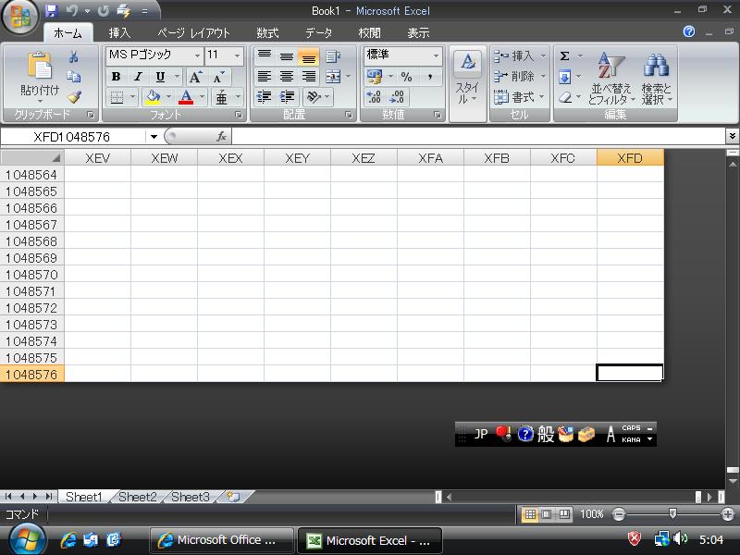Click the zoom slider handle
740x555 pixels.
coord(672,513)
